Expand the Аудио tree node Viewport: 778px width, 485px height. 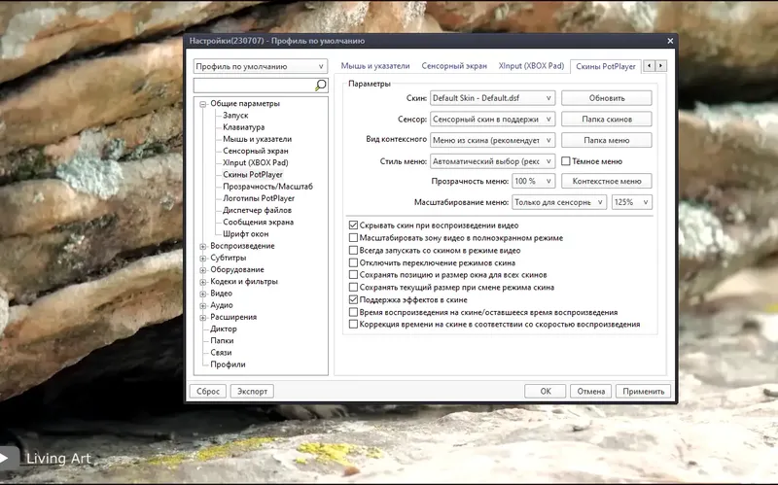203,305
